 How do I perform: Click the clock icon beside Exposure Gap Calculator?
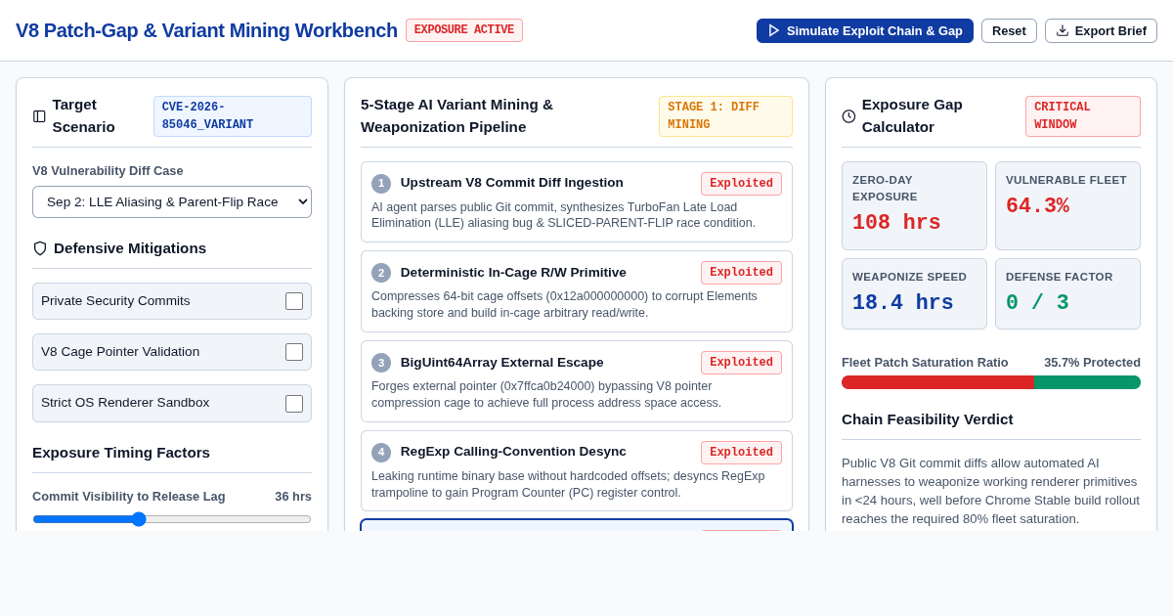(848, 116)
